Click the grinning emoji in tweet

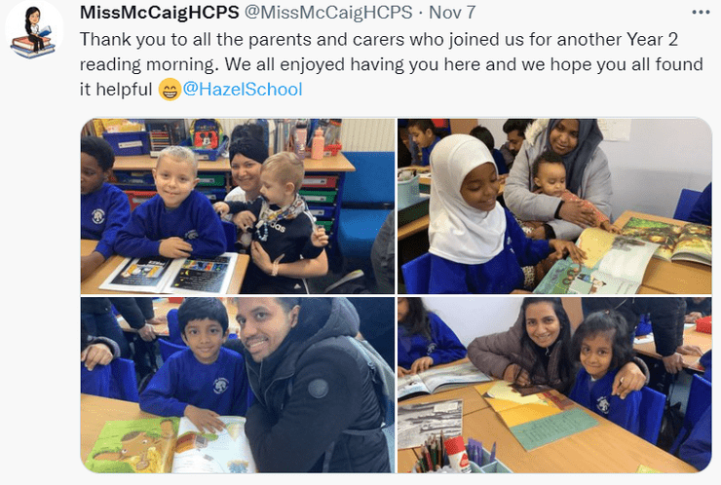point(170,90)
